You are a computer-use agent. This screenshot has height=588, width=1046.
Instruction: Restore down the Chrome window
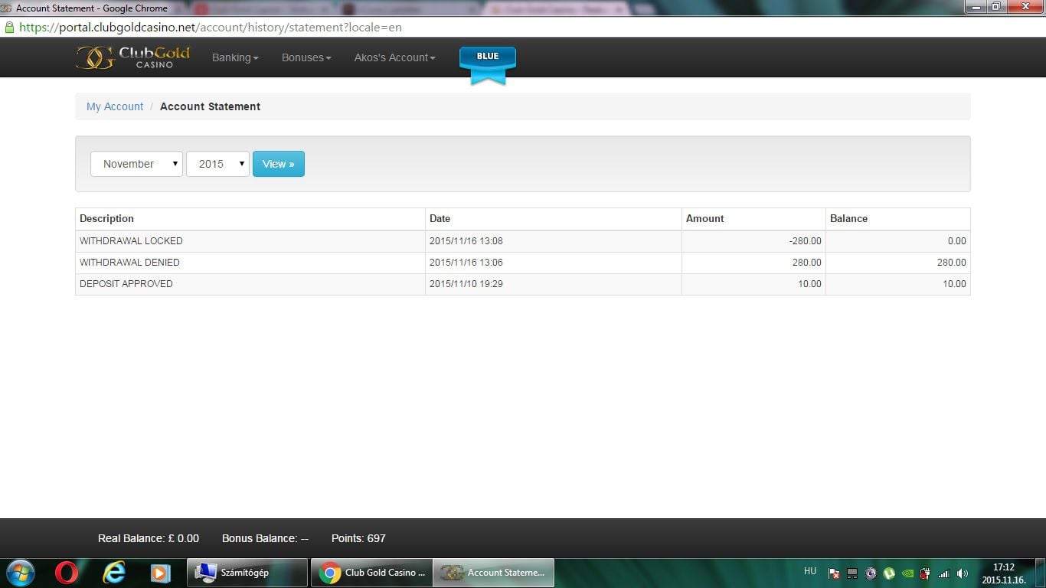coord(995,7)
